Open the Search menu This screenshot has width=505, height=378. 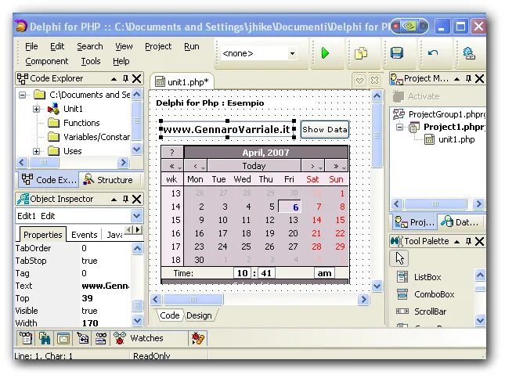90,46
